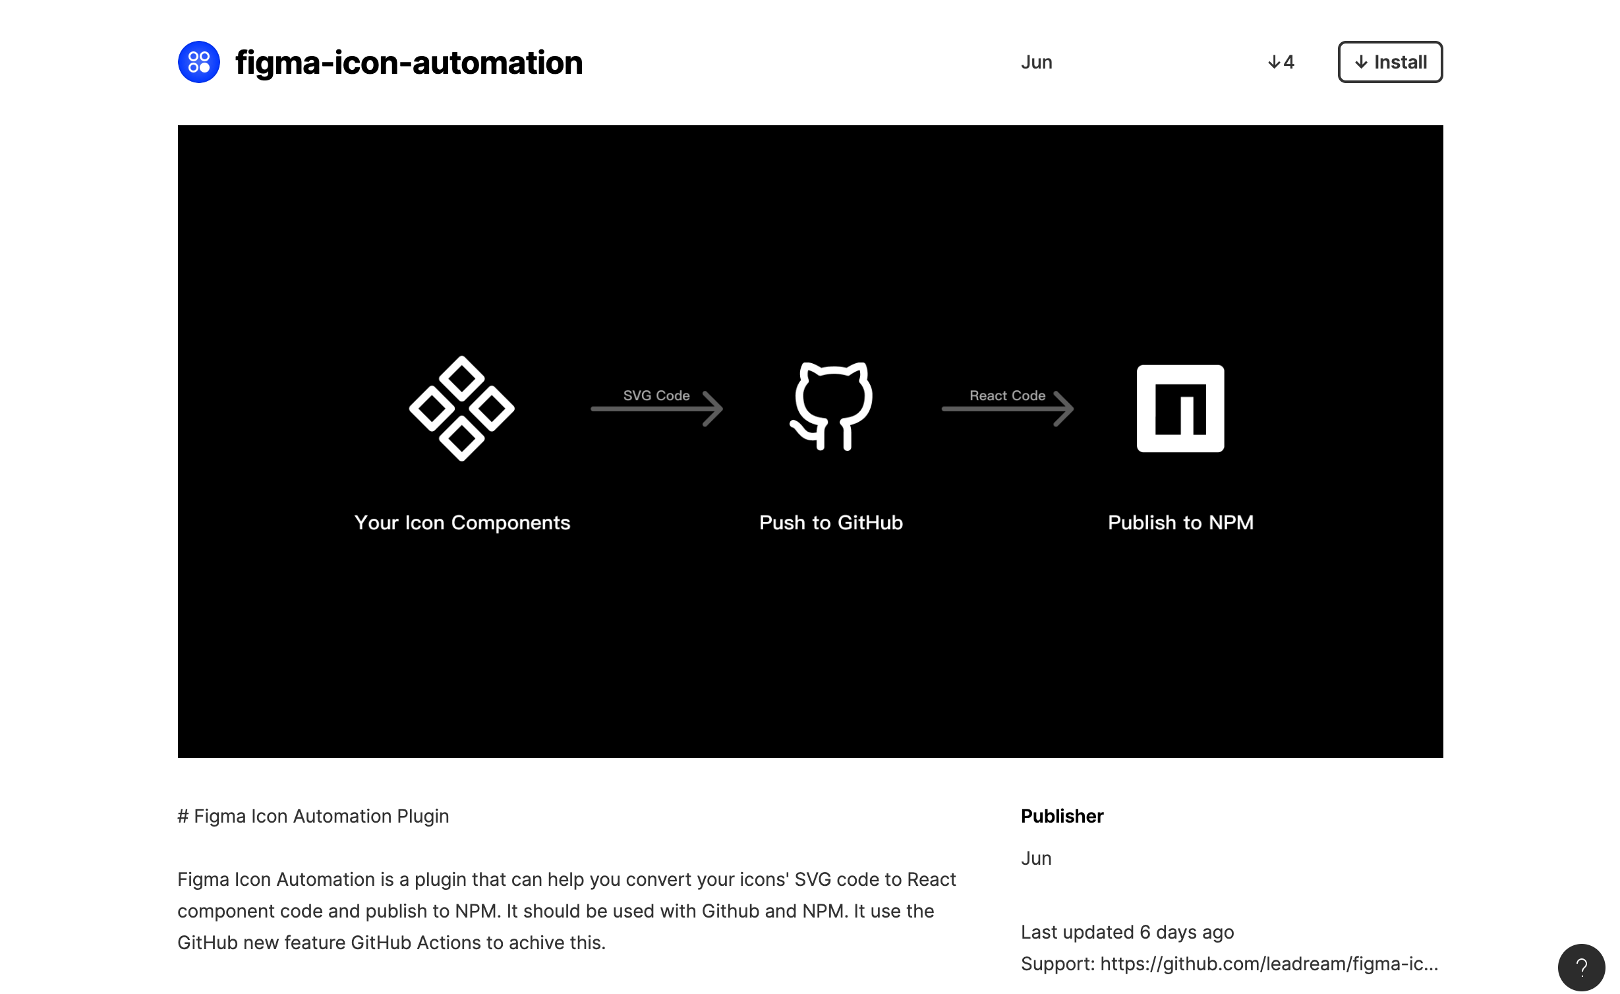This screenshot has height=994, width=1620.
Task: Click the download count icon showing 4
Action: [x=1281, y=61]
